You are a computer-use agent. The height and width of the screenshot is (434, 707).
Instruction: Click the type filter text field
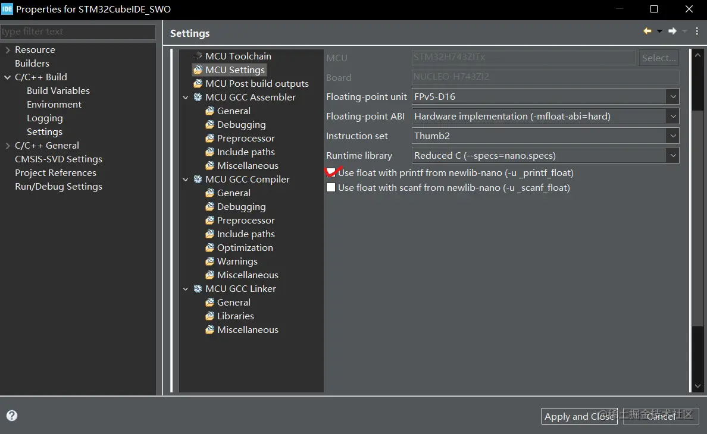77,32
